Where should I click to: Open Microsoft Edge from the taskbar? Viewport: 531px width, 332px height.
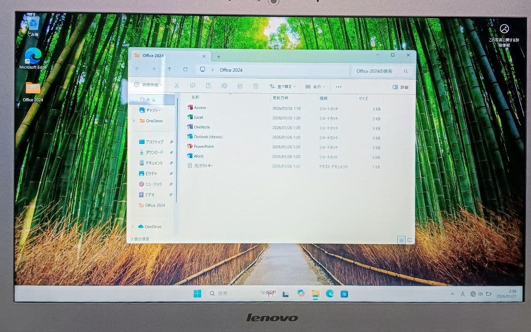329,294
